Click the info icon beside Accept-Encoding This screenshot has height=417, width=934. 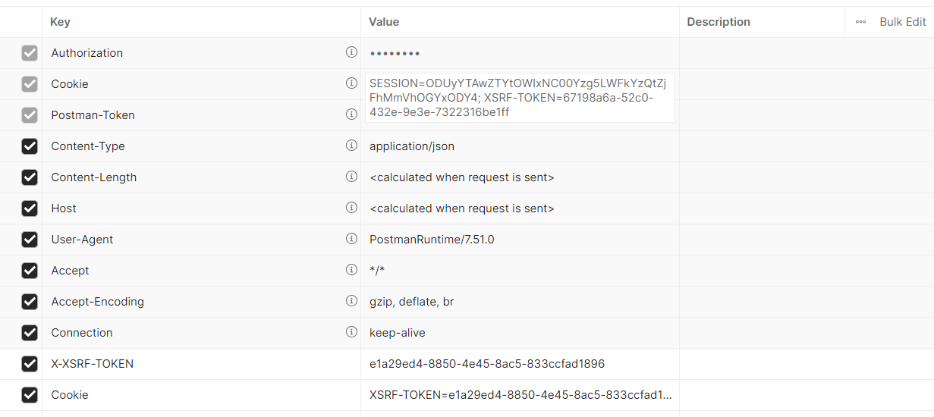point(351,301)
